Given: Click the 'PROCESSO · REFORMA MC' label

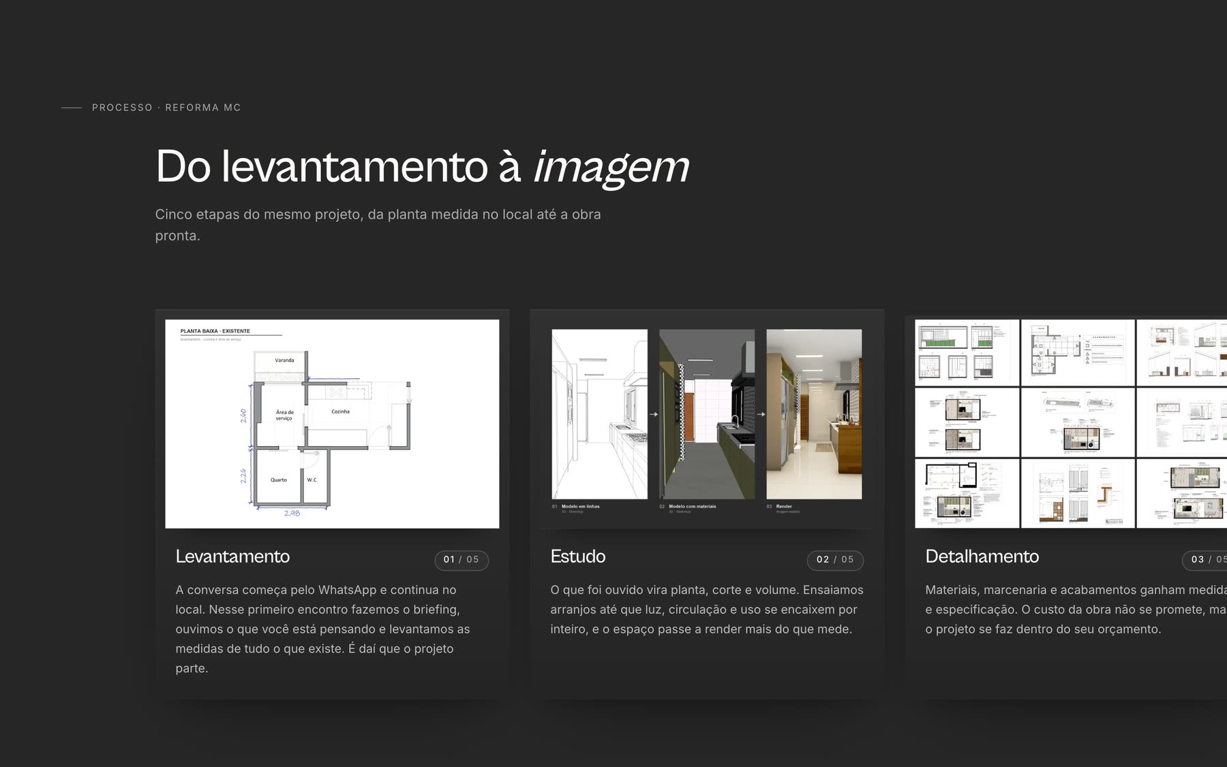Looking at the screenshot, I should pos(166,108).
